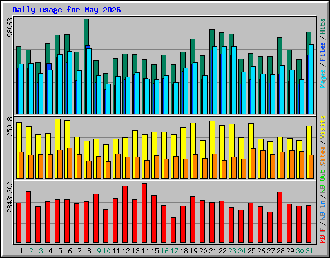Click the red kB bar for day 28
Screen dimensions: 330x258
[280, 217]
